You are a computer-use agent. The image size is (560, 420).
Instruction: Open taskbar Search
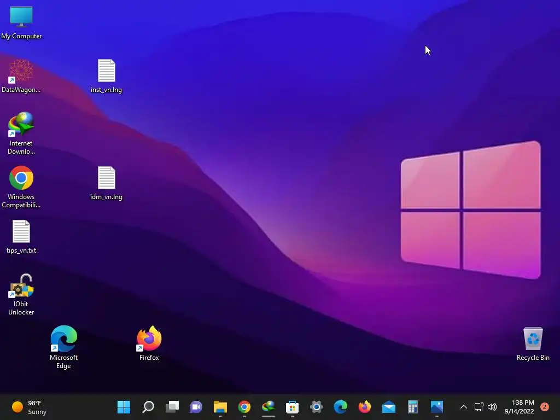point(148,407)
